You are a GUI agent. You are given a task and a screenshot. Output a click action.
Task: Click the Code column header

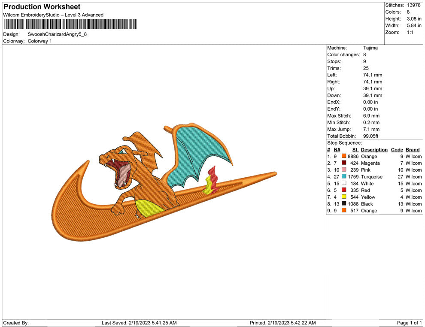point(397,150)
